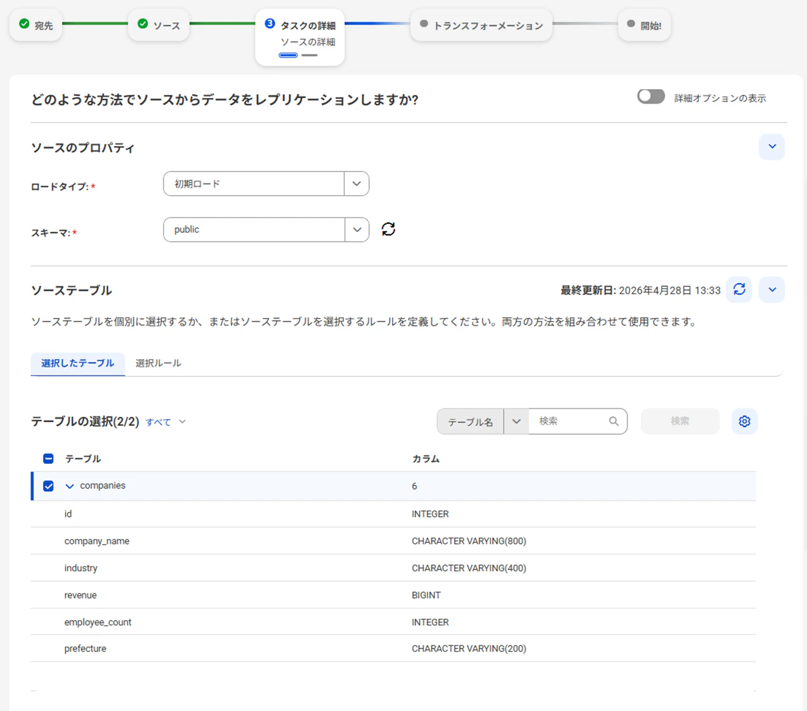Select the revenue column row
Screen dimensions: 807x711
tap(393, 595)
